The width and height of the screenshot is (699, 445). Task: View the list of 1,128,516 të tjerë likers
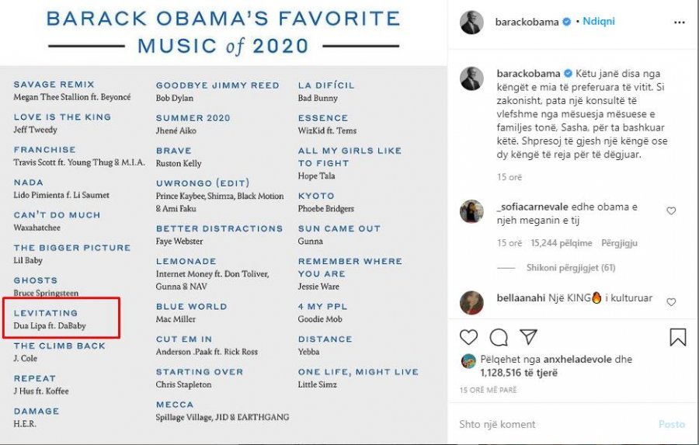coord(519,373)
